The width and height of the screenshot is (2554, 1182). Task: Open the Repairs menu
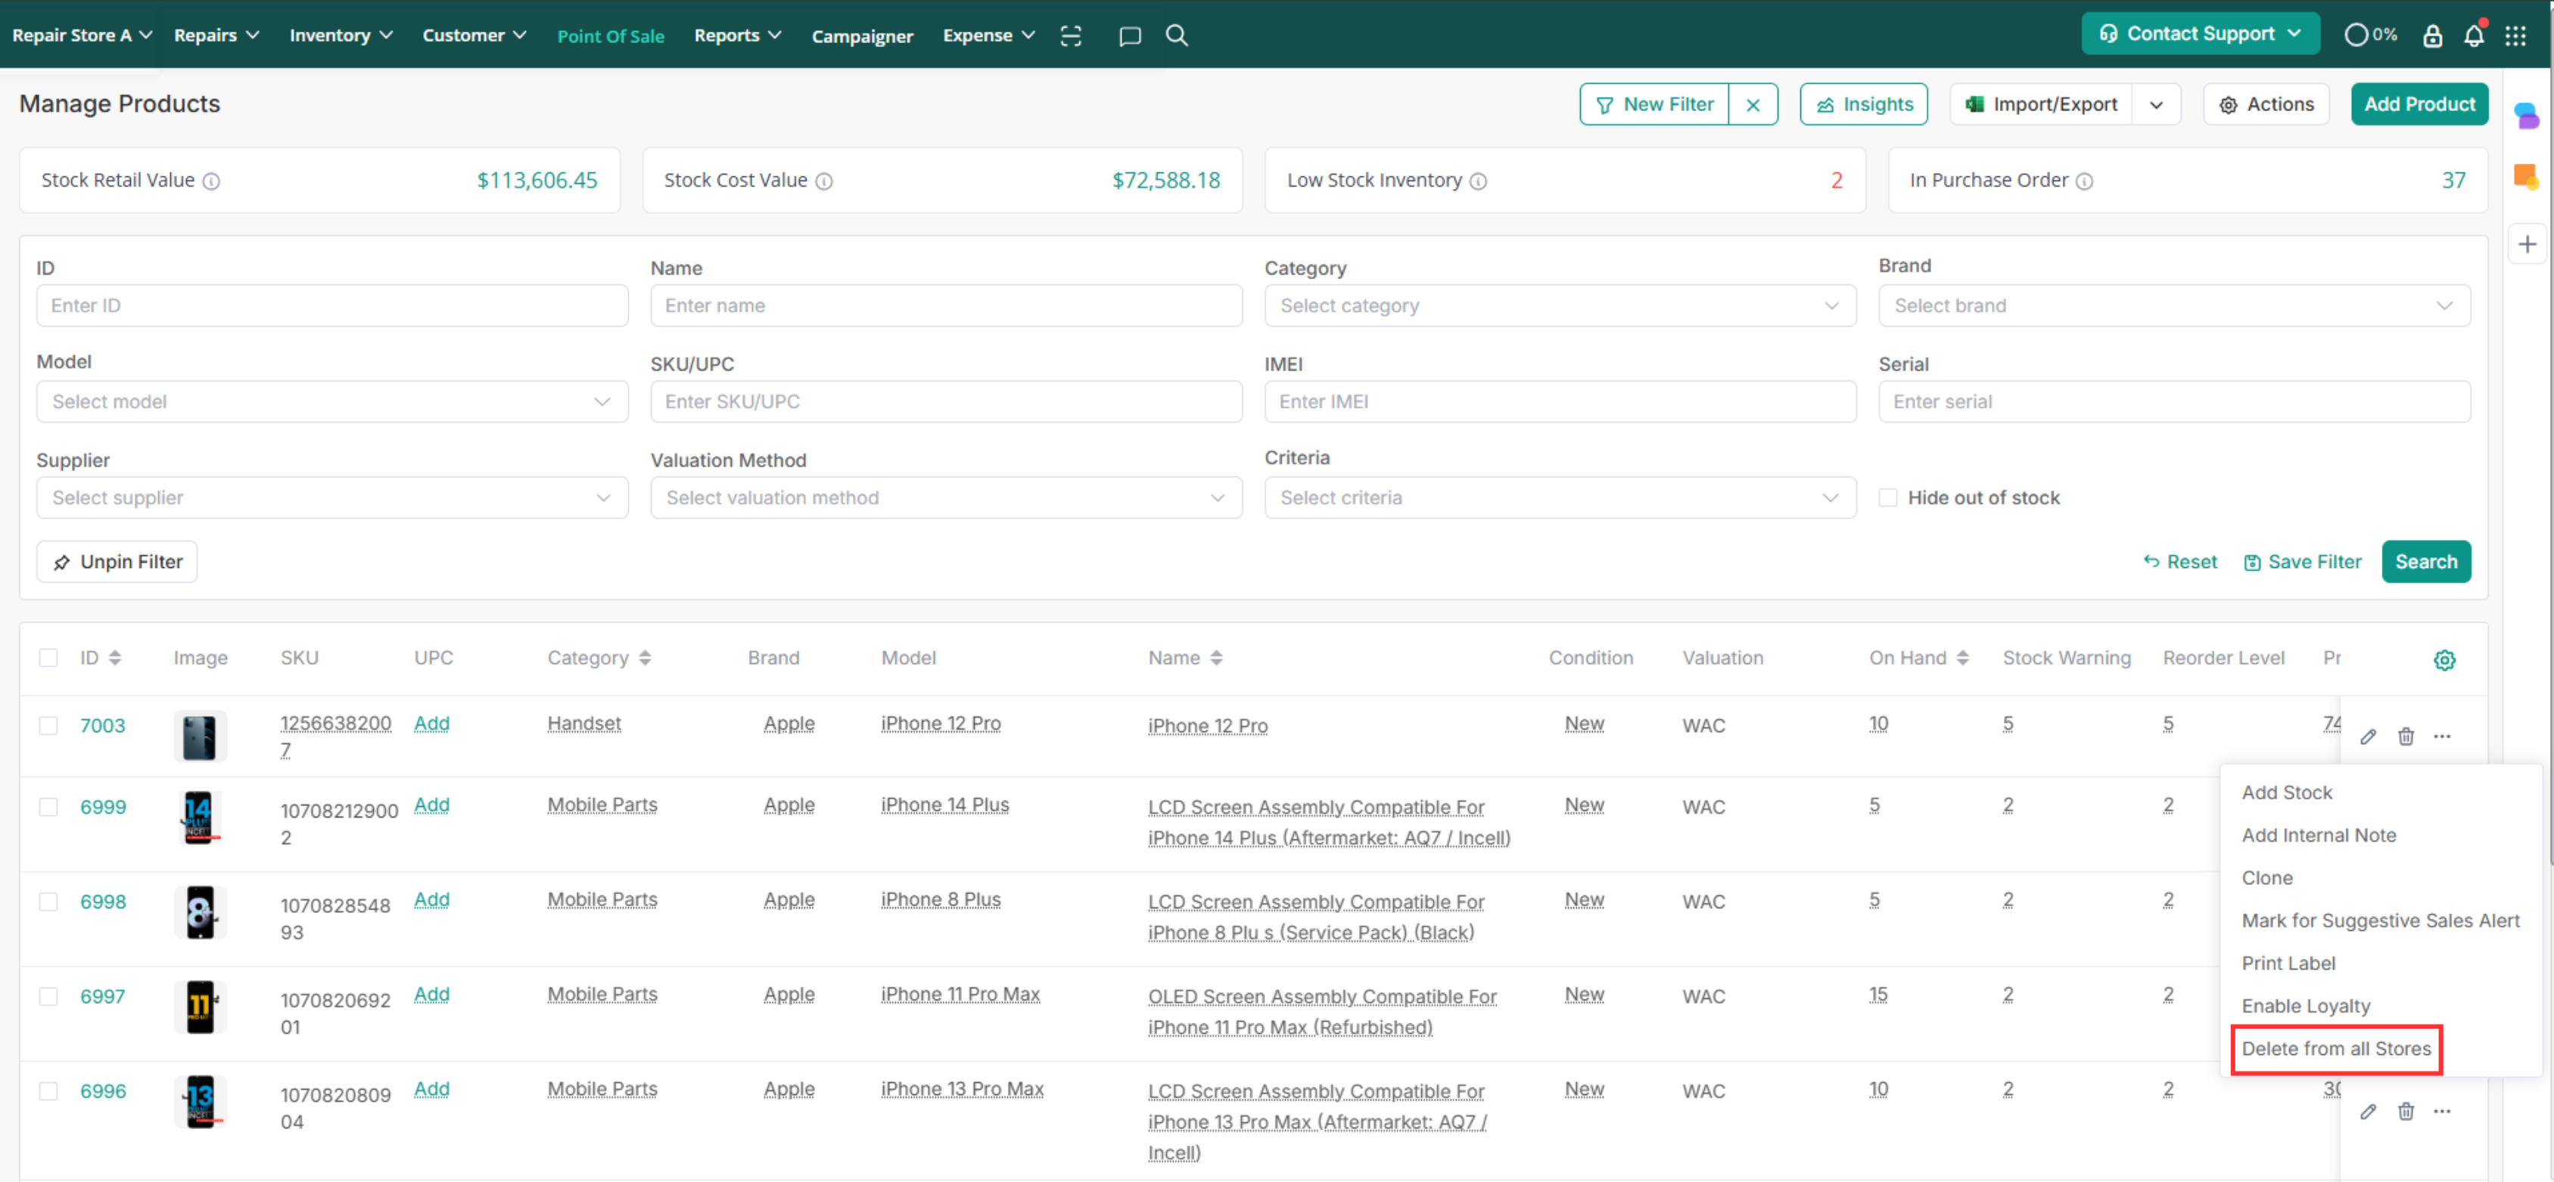(216, 35)
